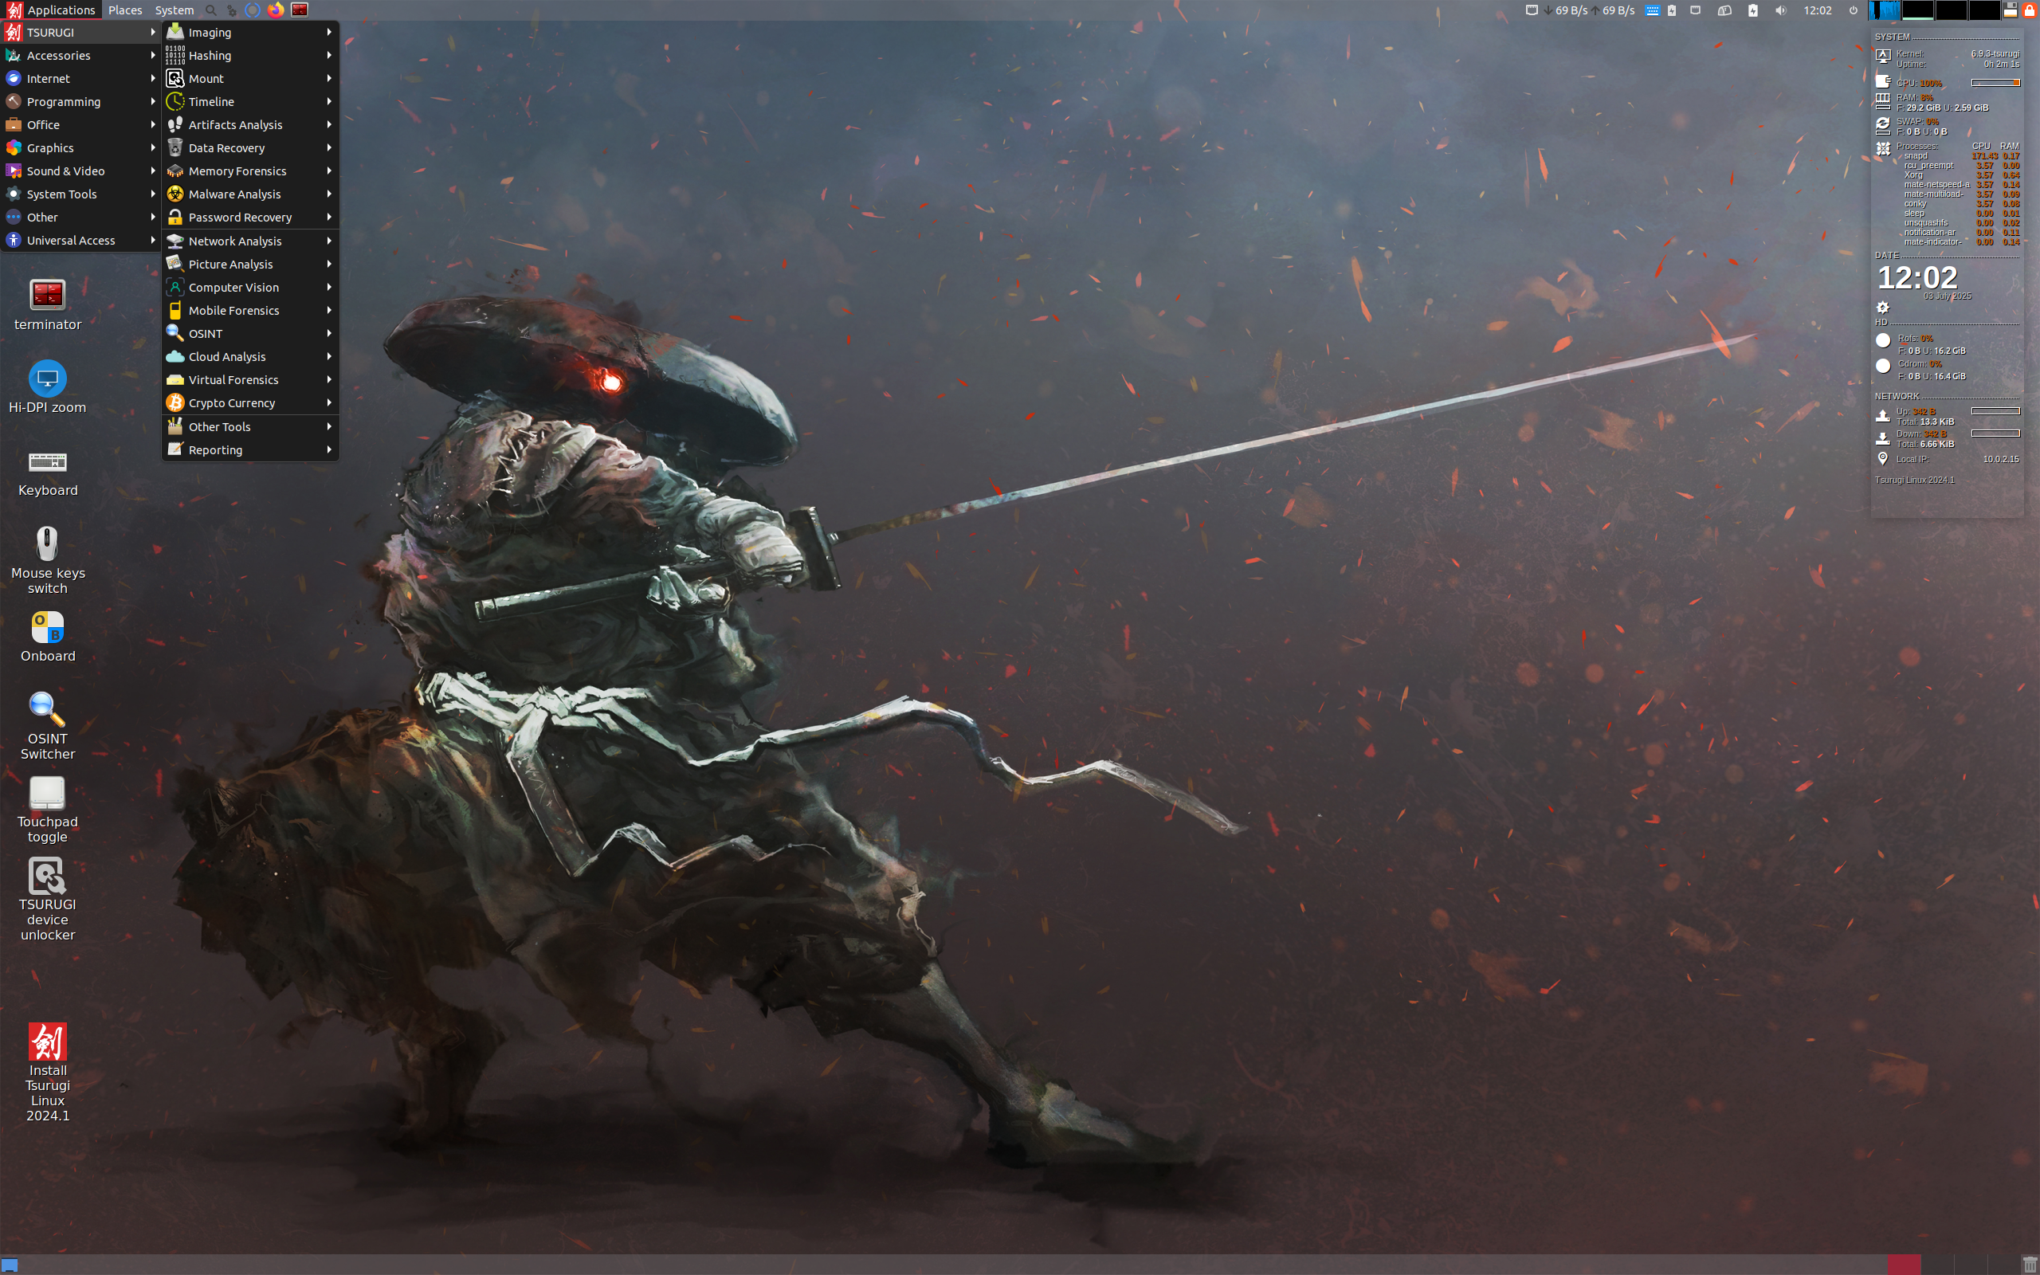This screenshot has width=2040, height=1275.
Task: Open Firefox from the top panel
Action: 276,10
